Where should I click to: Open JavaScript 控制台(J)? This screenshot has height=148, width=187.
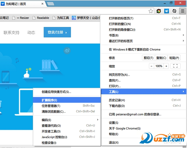67,137
